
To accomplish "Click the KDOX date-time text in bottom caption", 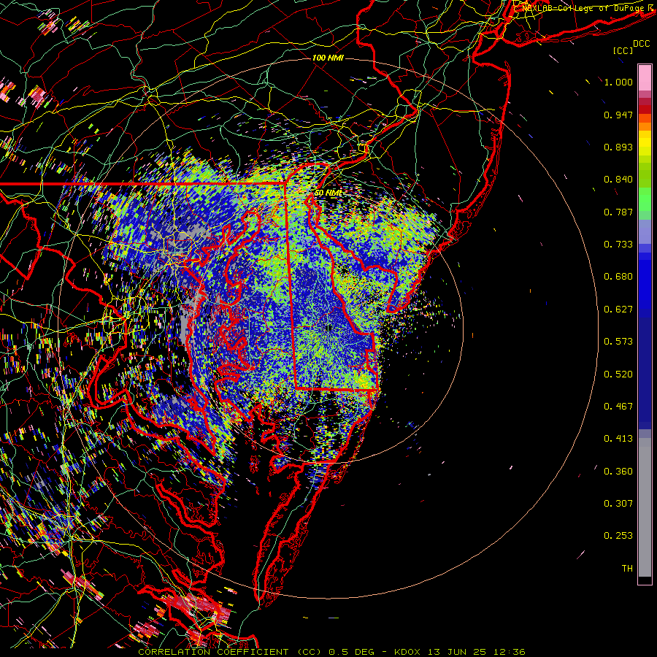I will tap(460, 652).
